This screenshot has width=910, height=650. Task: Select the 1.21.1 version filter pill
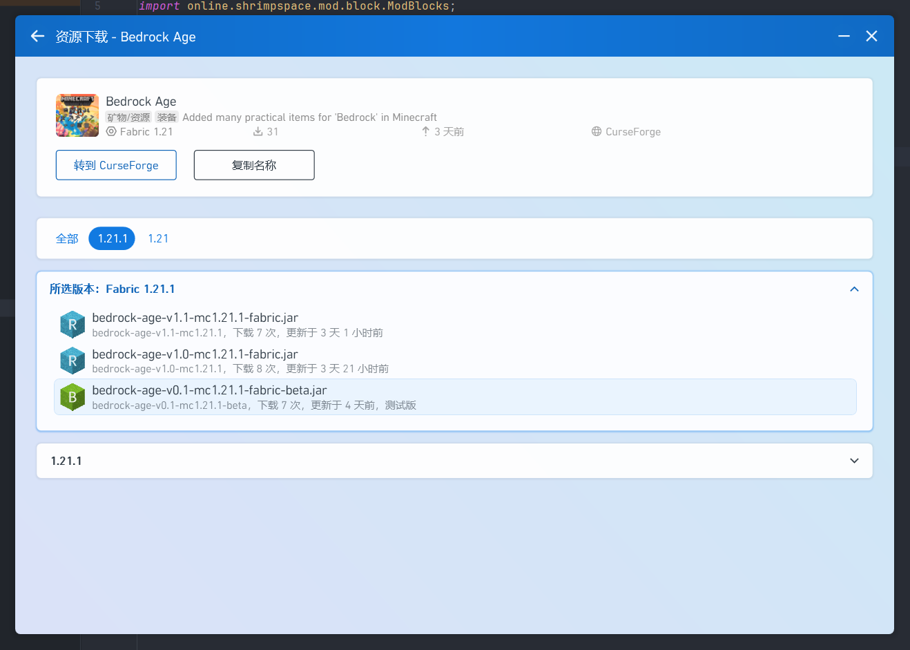point(112,238)
